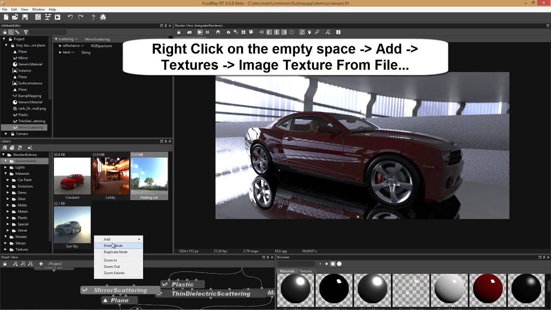The image size is (551, 310).
Task: Open help via the question mark icon
Action: (93, 17)
